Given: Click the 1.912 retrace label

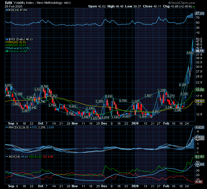Looking at the screenshot, I should [x=38, y=89].
